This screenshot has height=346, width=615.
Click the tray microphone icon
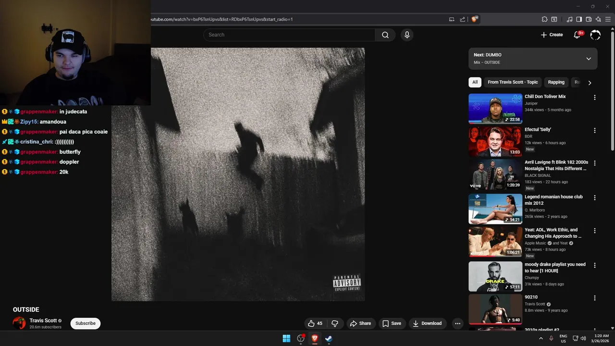tap(551, 338)
